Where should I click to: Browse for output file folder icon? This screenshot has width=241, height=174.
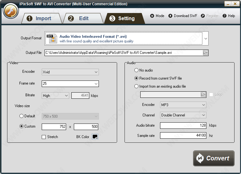[x=205, y=53]
